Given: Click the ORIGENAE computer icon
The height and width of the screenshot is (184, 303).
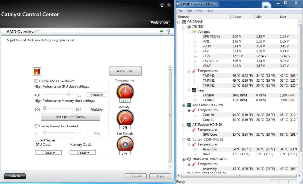Looking at the screenshot, I should pyautogui.click(x=184, y=22).
